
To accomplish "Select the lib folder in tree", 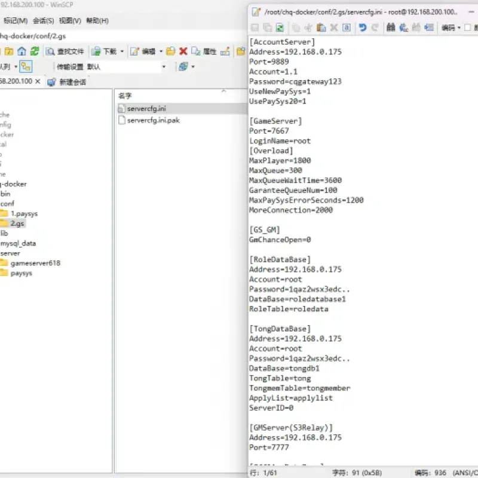I will click(4, 234).
